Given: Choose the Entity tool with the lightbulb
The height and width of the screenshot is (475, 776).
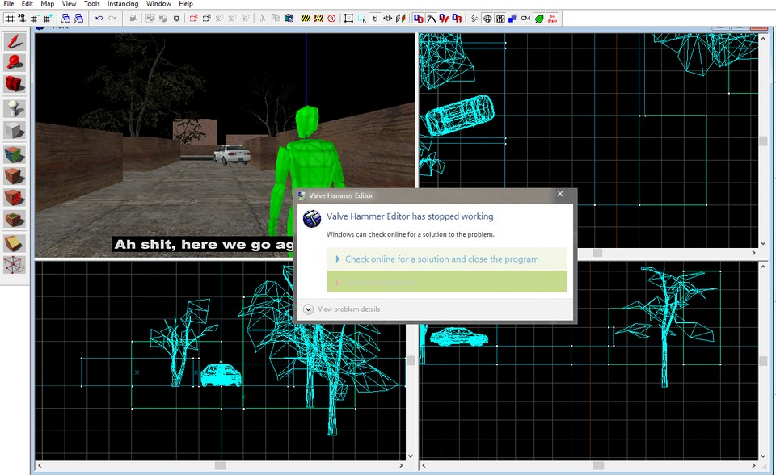Looking at the screenshot, I should coord(15,107).
